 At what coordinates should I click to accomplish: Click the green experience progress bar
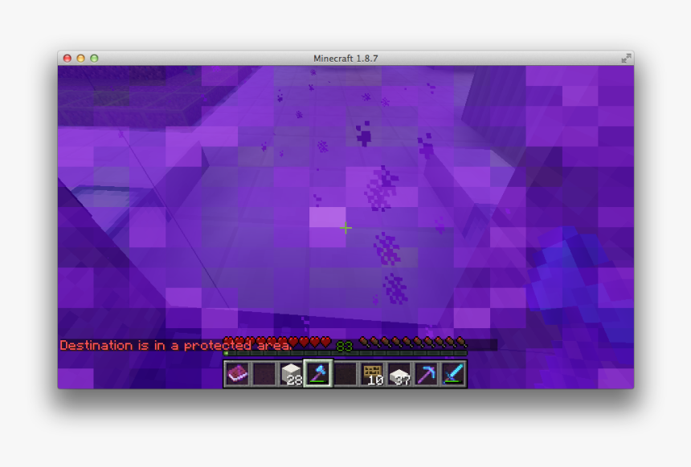click(345, 353)
